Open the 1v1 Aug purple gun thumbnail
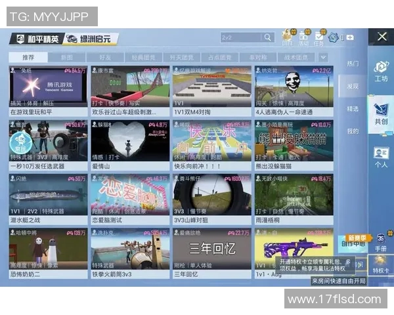The width and height of the screenshot is (394, 315). coord(294,249)
